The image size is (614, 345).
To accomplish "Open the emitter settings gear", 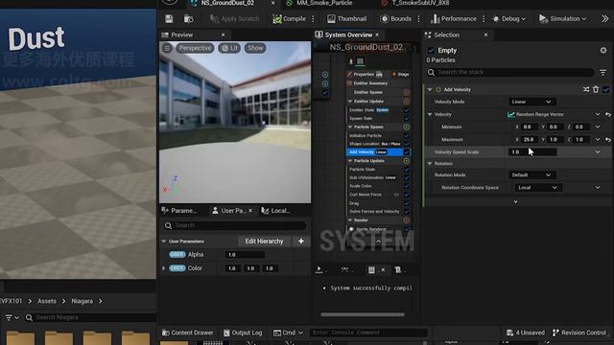I will point(603,50).
